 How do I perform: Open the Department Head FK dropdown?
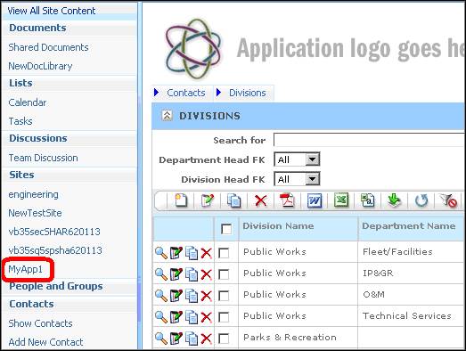(x=297, y=159)
